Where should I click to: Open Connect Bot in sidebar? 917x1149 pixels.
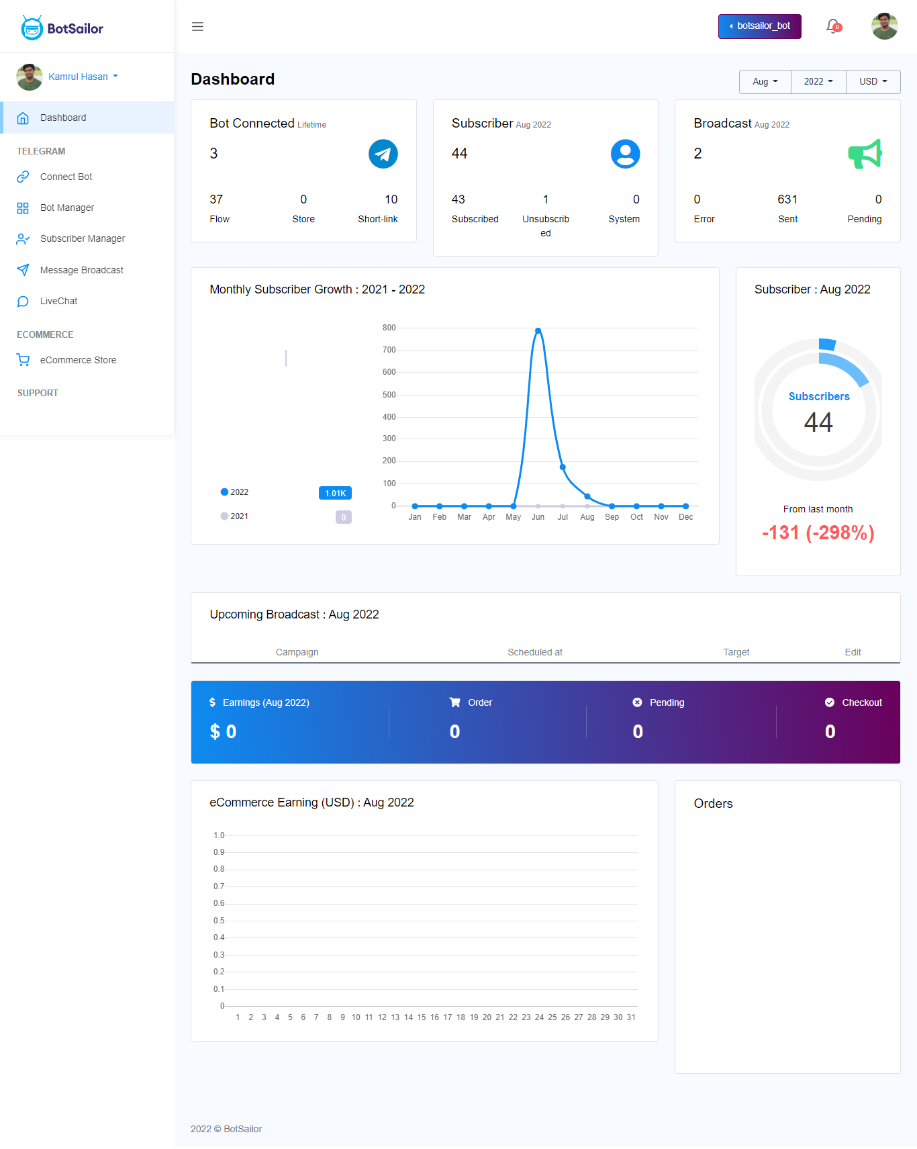pyautogui.click(x=66, y=177)
